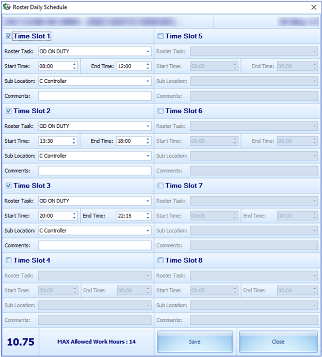This screenshot has height=357, width=322.
Task: Decrease Time Slot 1 Start Time with down arrow
Action: click(74, 68)
